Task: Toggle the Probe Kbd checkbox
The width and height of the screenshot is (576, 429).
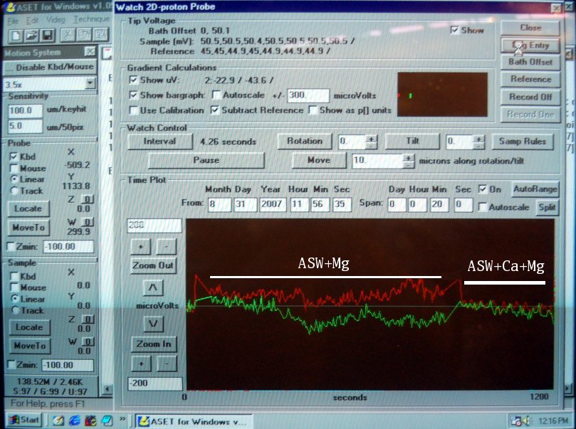Action: [x=14, y=157]
